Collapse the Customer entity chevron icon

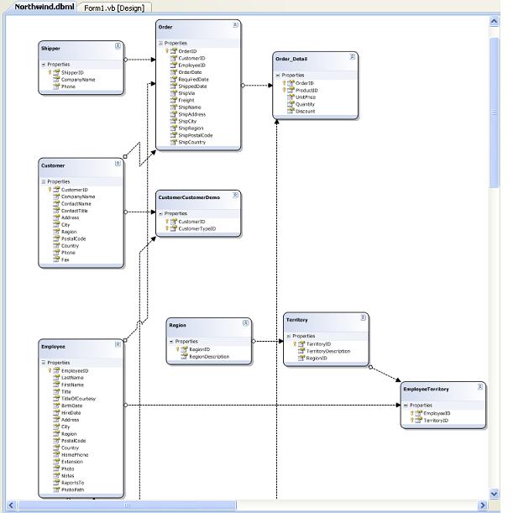pos(118,164)
